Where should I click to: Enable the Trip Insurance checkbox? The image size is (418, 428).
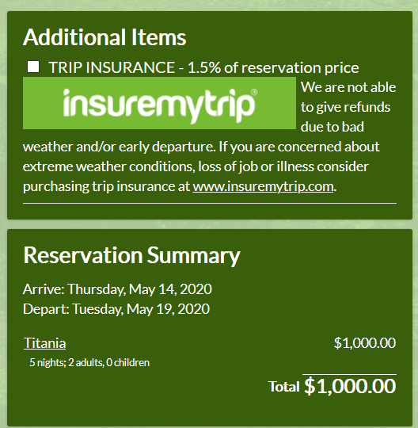(33, 67)
